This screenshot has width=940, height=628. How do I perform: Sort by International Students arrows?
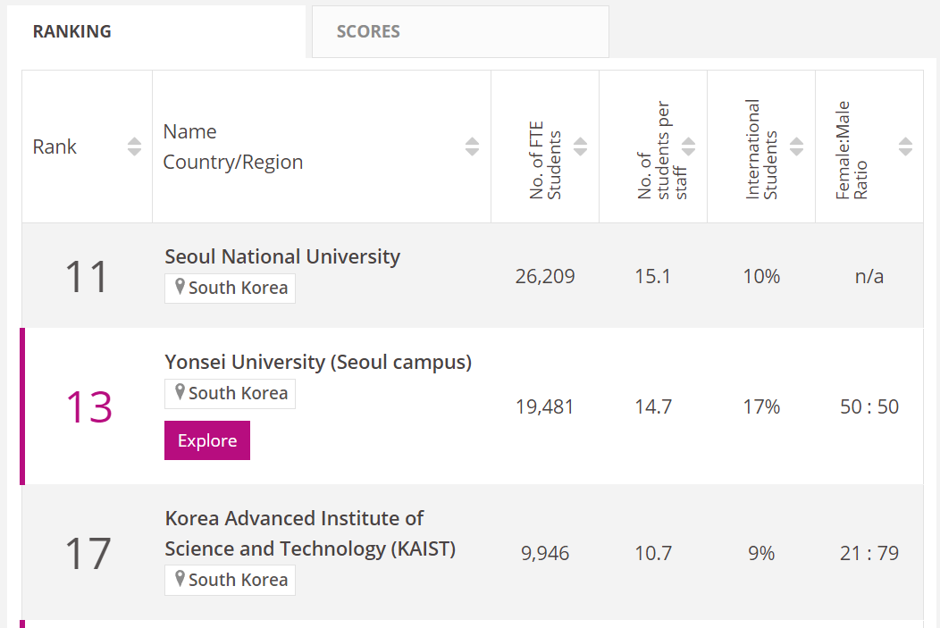[x=797, y=147]
